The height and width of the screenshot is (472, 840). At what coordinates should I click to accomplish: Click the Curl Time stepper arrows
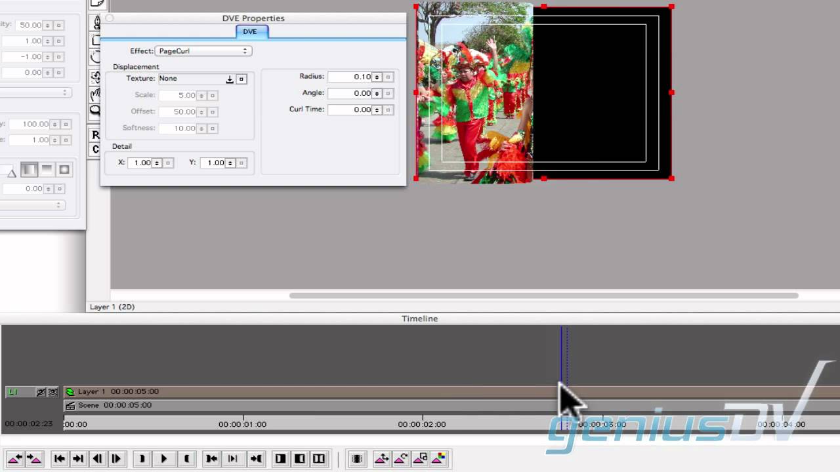pyautogui.click(x=377, y=110)
